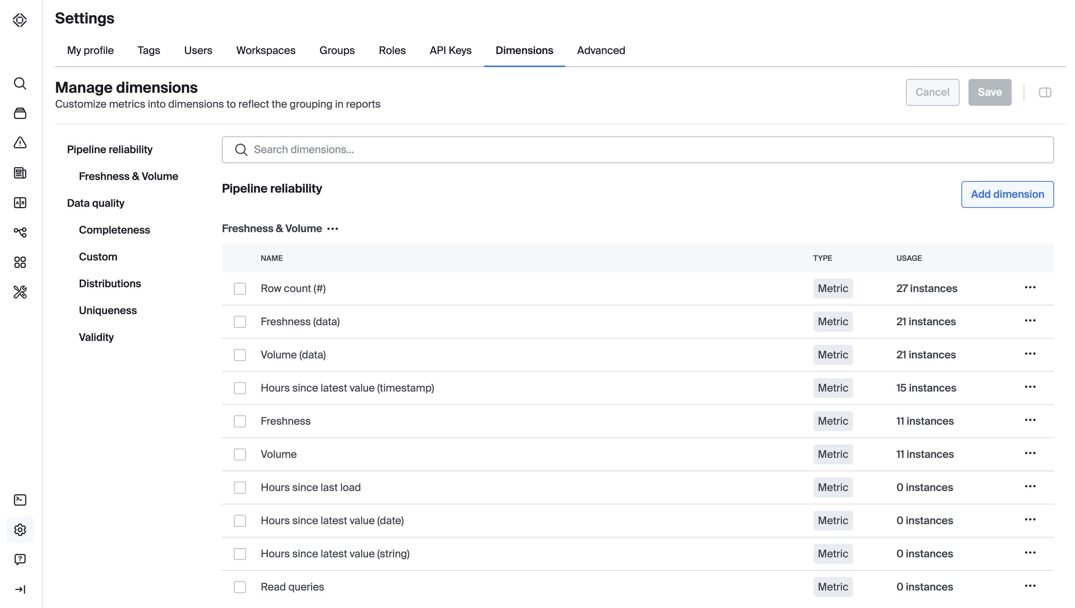Select Completeness in the dimension list
The image size is (1075, 608).
(114, 230)
